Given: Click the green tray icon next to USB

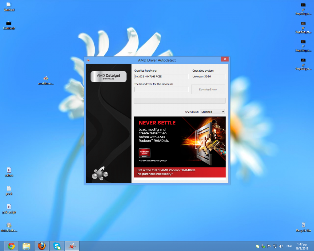Looking at the screenshot, I should click(257, 246).
